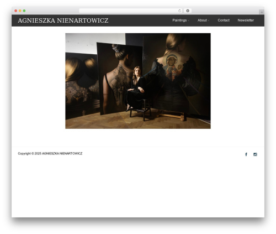276x234 pixels.
Task: Open the Instagram icon in footer
Action: click(255, 154)
